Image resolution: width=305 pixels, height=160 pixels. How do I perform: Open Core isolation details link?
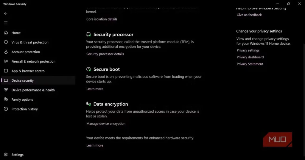(x=102, y=19)
